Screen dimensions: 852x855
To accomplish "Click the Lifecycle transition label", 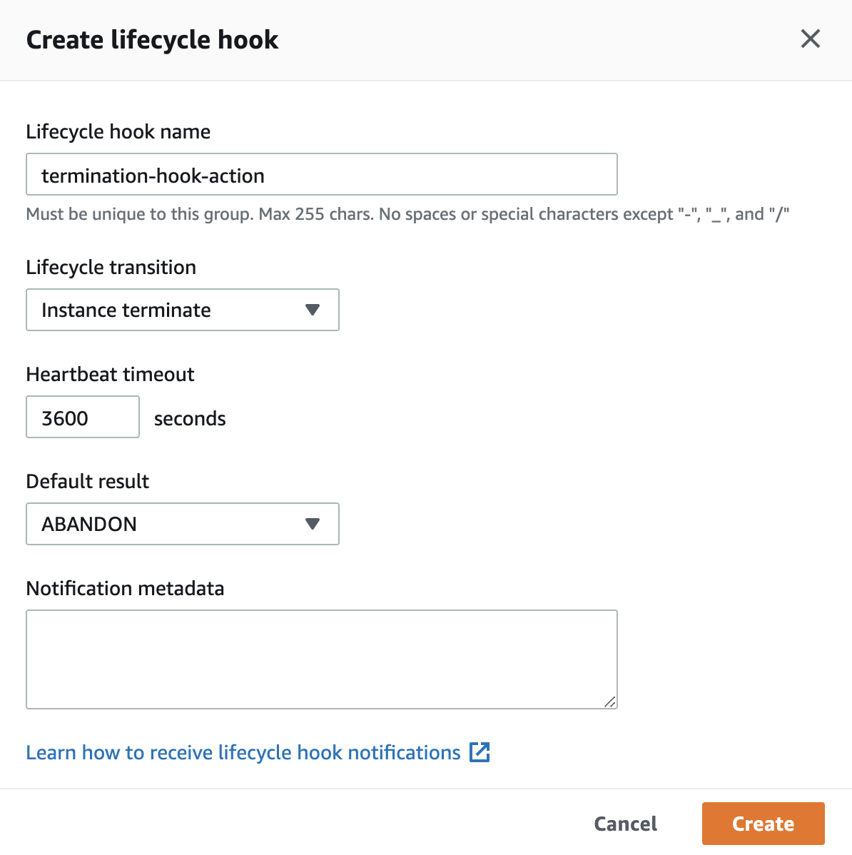I will 111,268.
